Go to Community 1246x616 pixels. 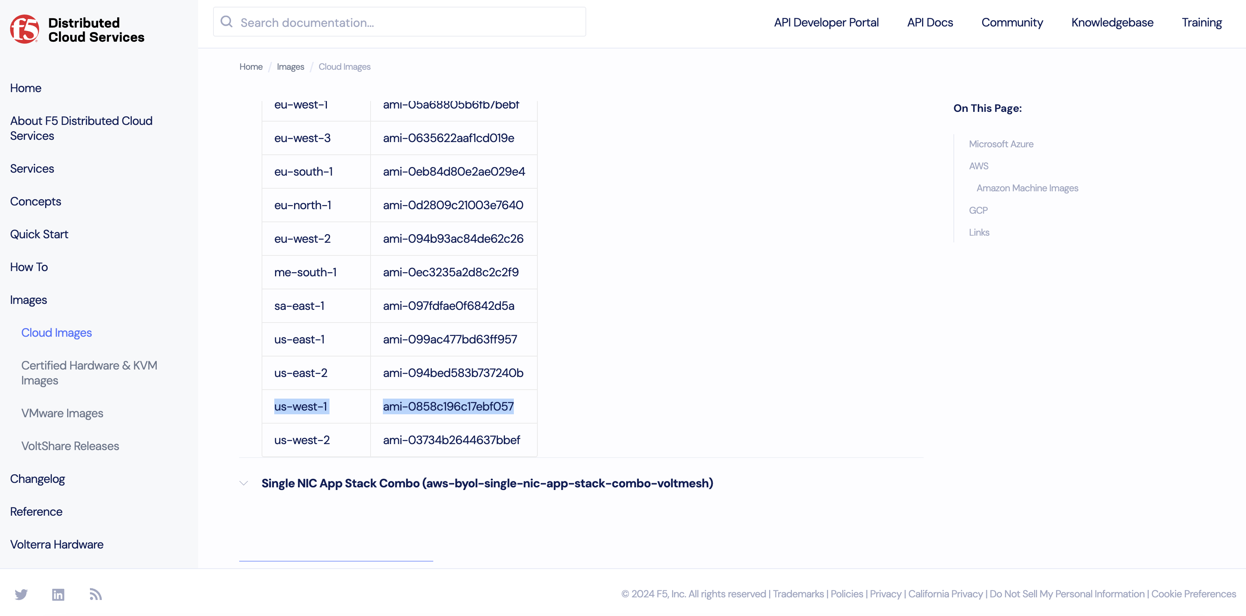[x=1012, y=23]
